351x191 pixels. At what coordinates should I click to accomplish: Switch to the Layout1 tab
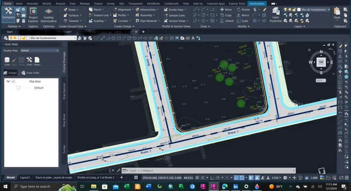(25, 178)
